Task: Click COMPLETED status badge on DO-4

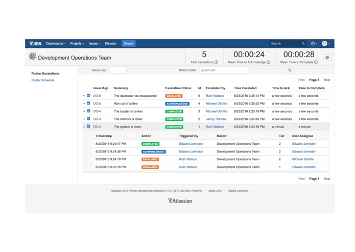Action: click(174, 111)
